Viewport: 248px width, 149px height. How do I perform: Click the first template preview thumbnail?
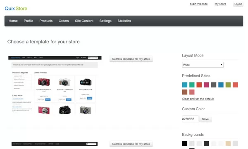click(55, 85)
